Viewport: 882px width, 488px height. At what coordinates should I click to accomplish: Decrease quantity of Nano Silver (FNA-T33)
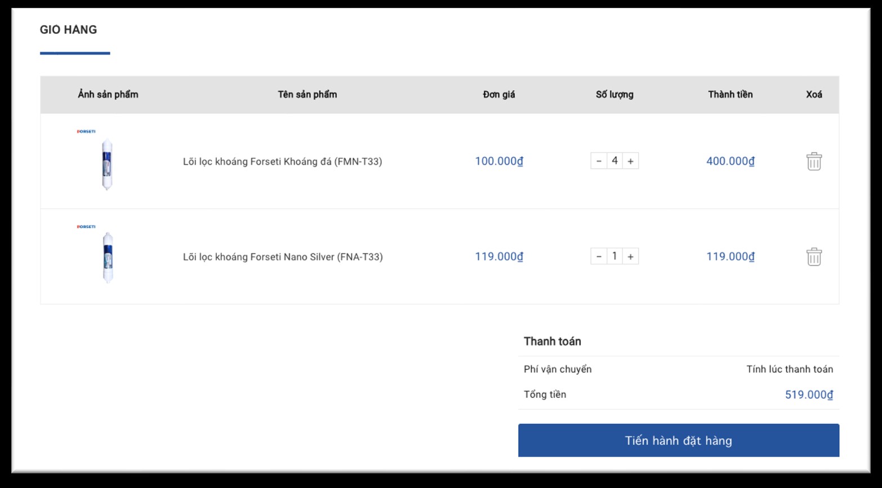tap(599, 257)
